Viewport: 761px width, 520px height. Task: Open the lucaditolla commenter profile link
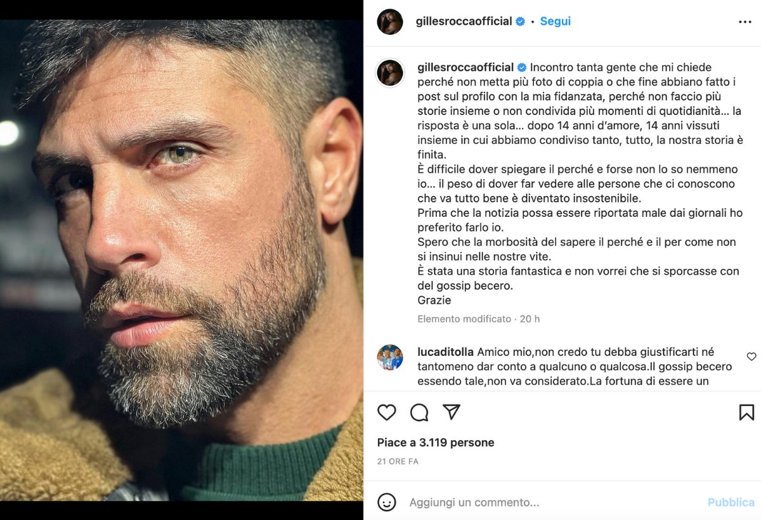(x=445, y=351)
